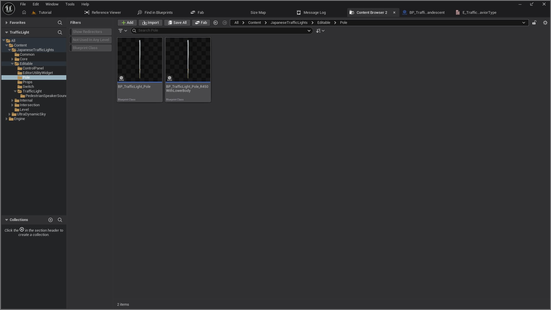Search collections with magnifier icon
This screenshot has width=551, height=310.
pyautogui.click(x=60, y=220)
